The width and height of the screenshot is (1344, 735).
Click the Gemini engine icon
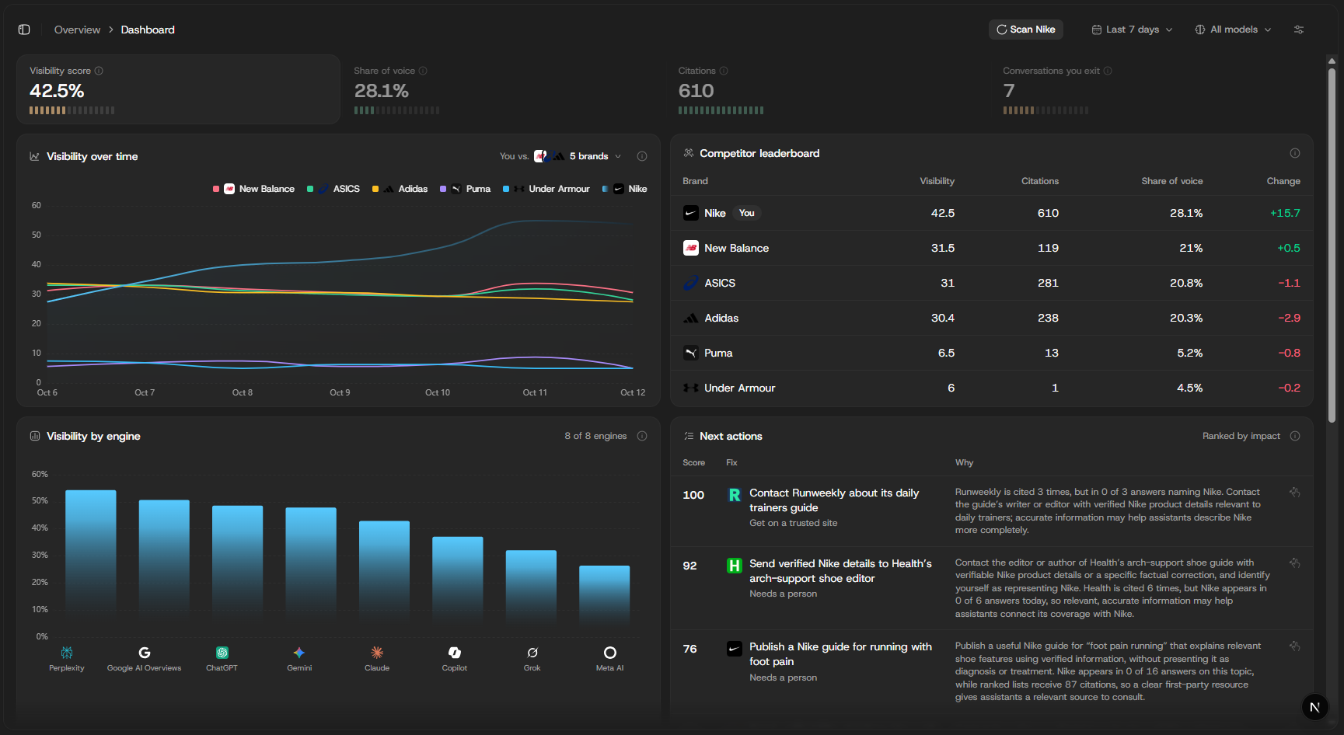click(299, 653)
